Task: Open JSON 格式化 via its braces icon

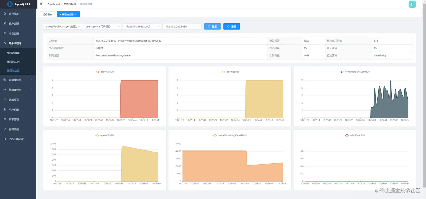Action: coord(5,139)
